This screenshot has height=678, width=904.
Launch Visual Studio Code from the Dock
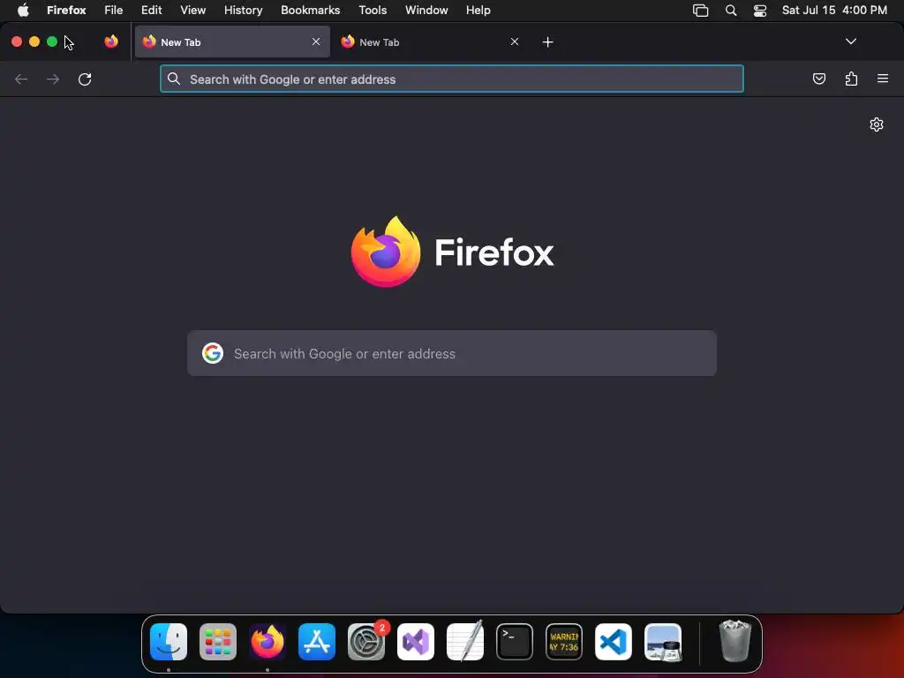coord(614,642)
